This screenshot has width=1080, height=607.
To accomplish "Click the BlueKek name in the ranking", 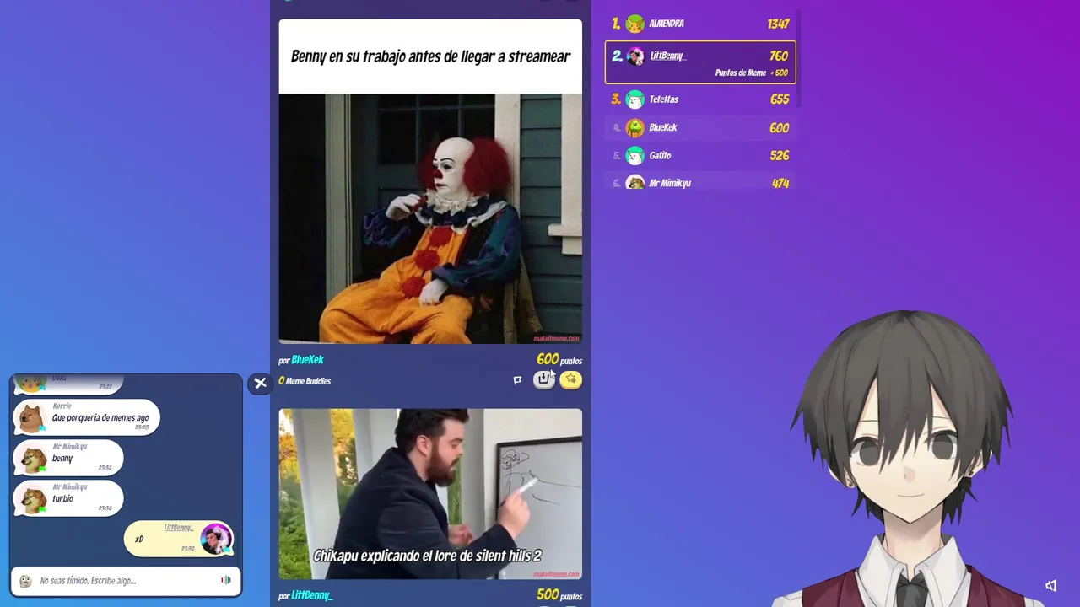I will pyautogui.click(x=663, y=128).
